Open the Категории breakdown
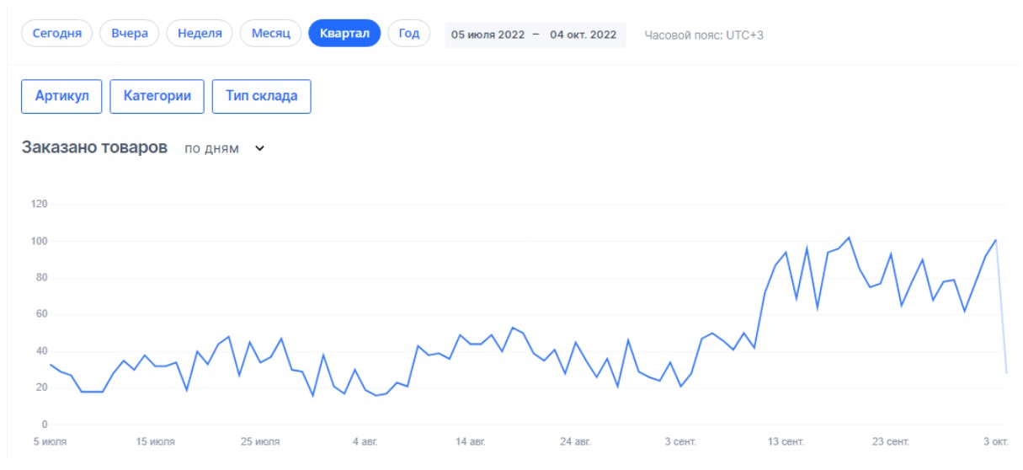Viewport: 1023px width, 470px height. (157, 96)
